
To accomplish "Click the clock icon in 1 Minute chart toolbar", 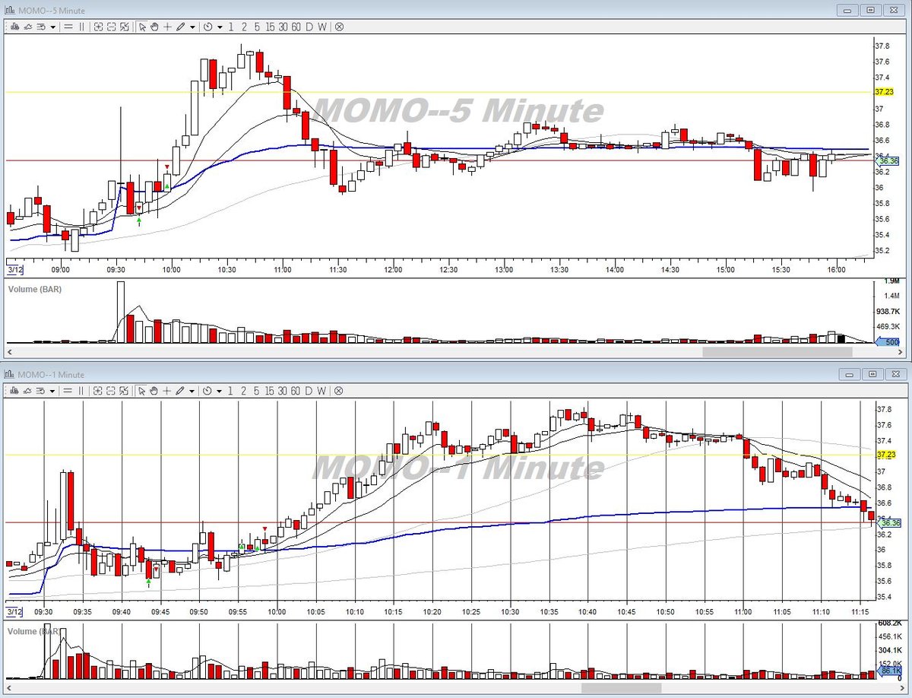I will pos(207,390).
